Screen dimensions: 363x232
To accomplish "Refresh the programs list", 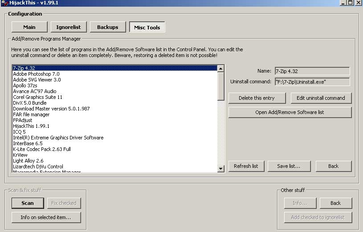I will (x=246, y=166).
